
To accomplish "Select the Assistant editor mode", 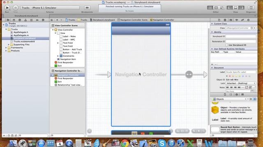I will [x=216, y=8].
